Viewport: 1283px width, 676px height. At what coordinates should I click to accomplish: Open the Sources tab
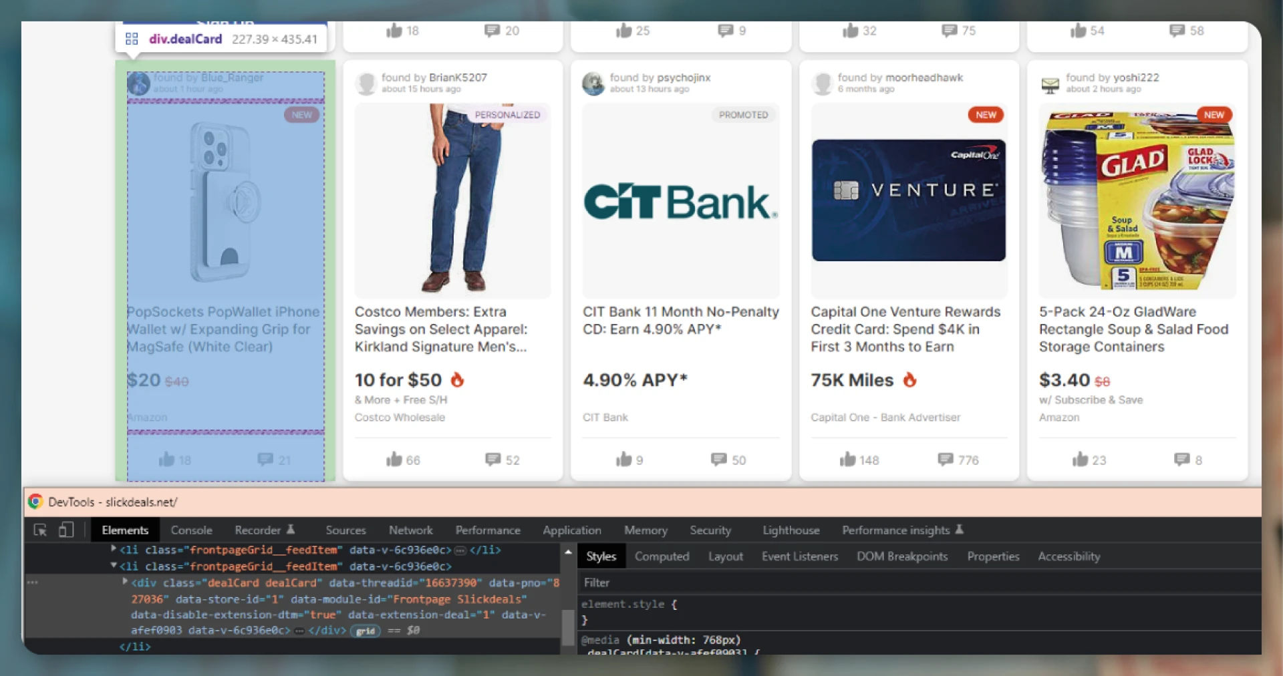345,530
